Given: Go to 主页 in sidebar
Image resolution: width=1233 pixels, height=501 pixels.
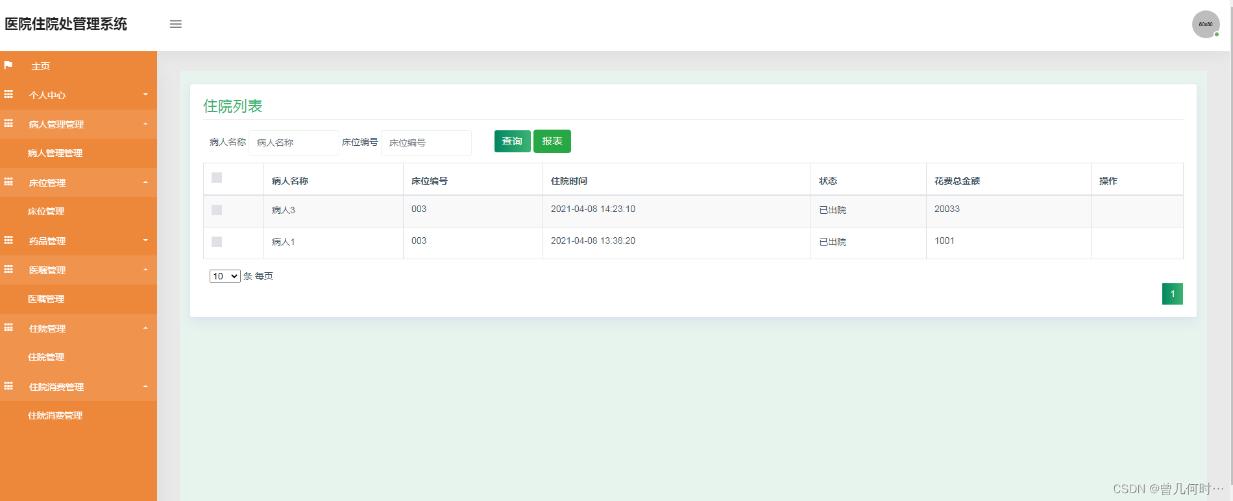Looking at the screenshot, I should pyautogui.click(x=41, y=66).
